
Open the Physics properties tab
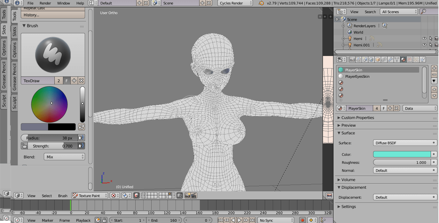coord(422,60)
